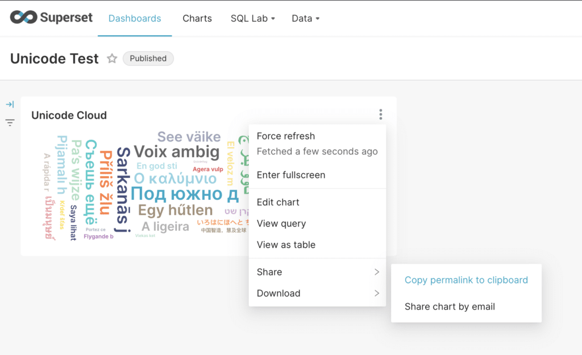Select the filter icon in the left sidebar

(10, 122)
